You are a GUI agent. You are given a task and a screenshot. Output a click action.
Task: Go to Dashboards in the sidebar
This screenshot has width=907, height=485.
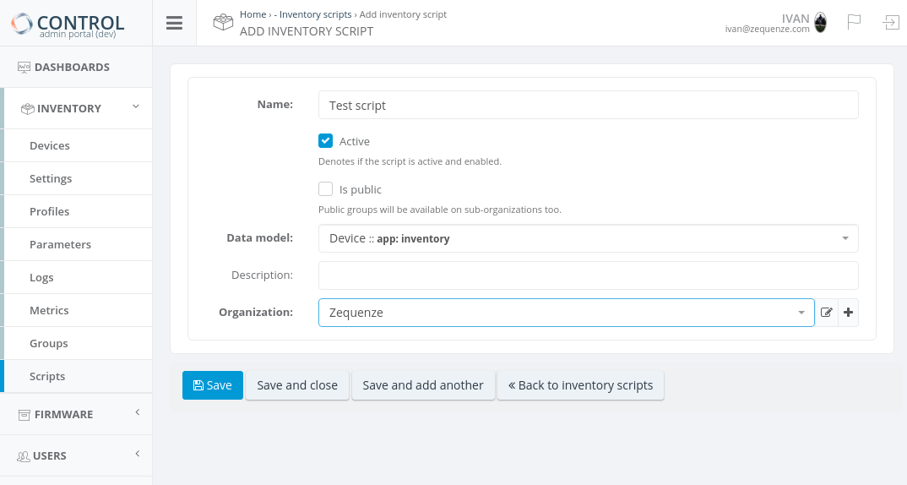(x=72, y=67)
